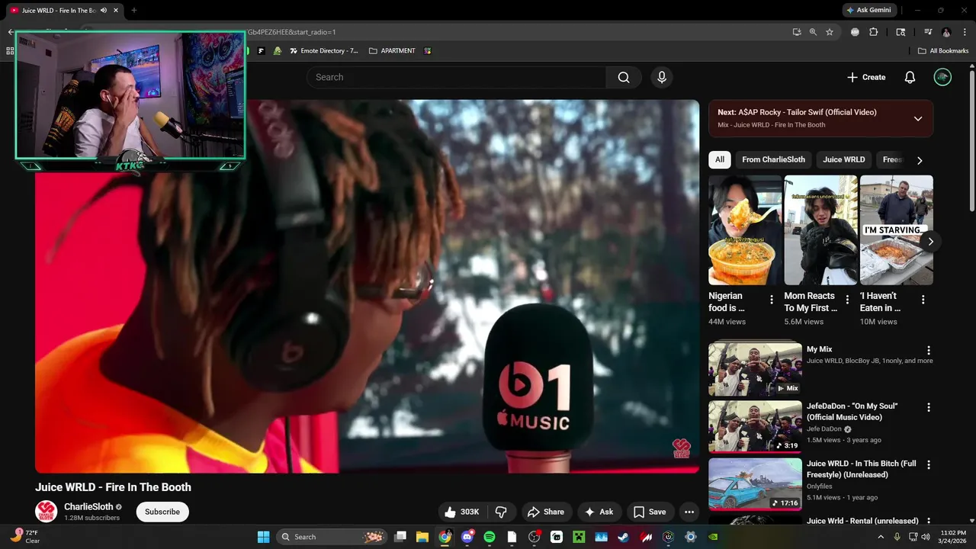976x549 pixels.
Task: Open options menu for I Haven't Eaten Short
Action: pyautogui.click(x=923, y=300)
